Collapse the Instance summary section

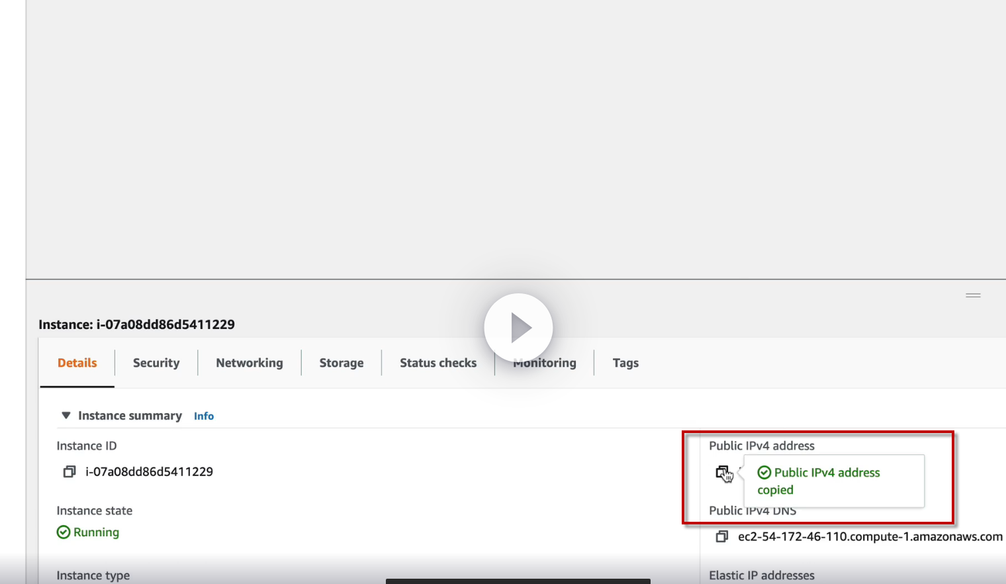[x=66, y=415]
